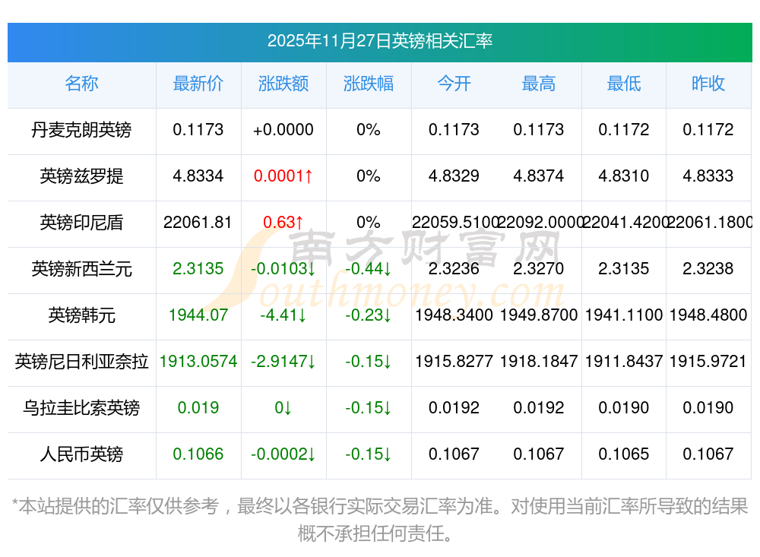
Task: Click latest price 22061.81
Action: [x=198, y=223]
